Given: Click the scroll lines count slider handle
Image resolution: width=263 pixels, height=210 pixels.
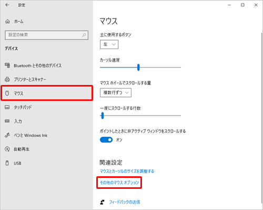Looking at the screenshot, I should pos(103,116).
